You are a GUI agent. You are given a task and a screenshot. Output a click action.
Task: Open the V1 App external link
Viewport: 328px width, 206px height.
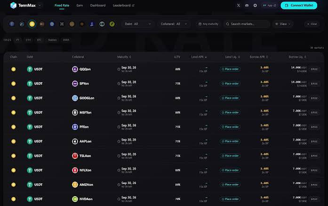tap(270, 5)
